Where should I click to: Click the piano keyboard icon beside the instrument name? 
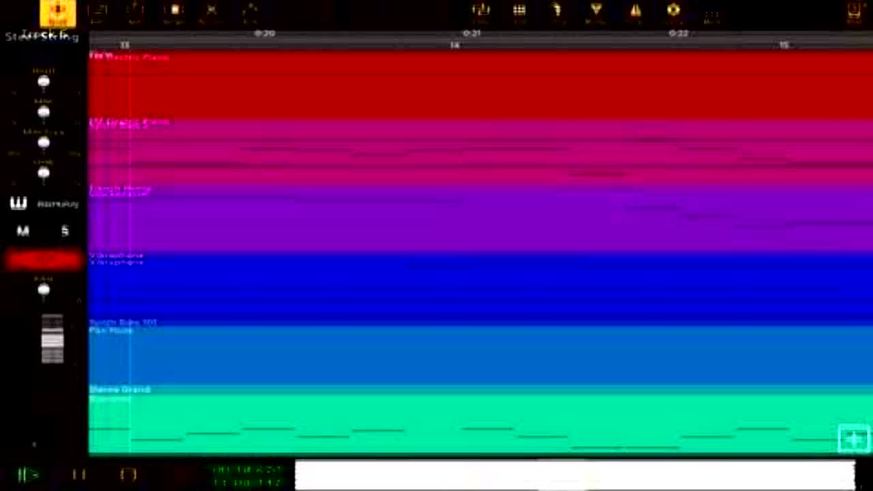[x=18, y=203]
